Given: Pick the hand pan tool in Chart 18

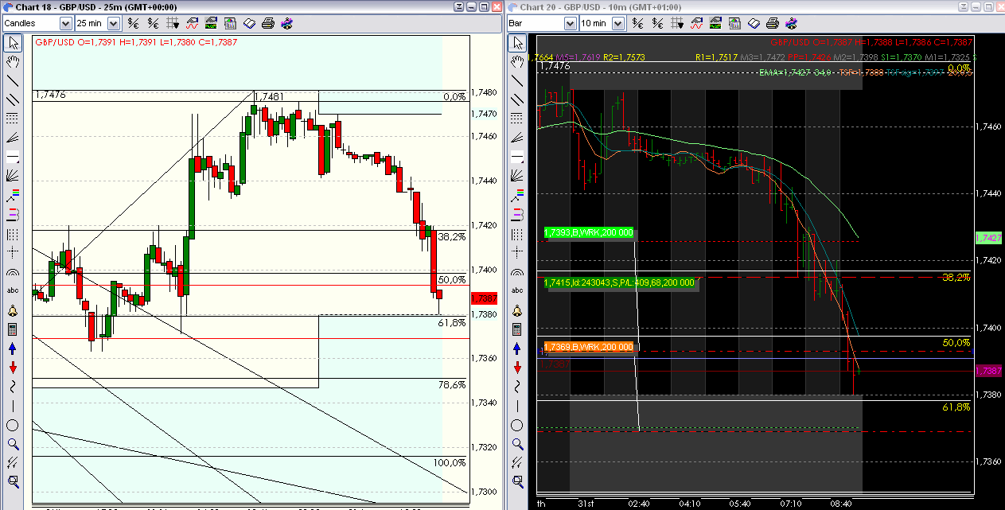Looking at the screenshot, I should (13, 61).
